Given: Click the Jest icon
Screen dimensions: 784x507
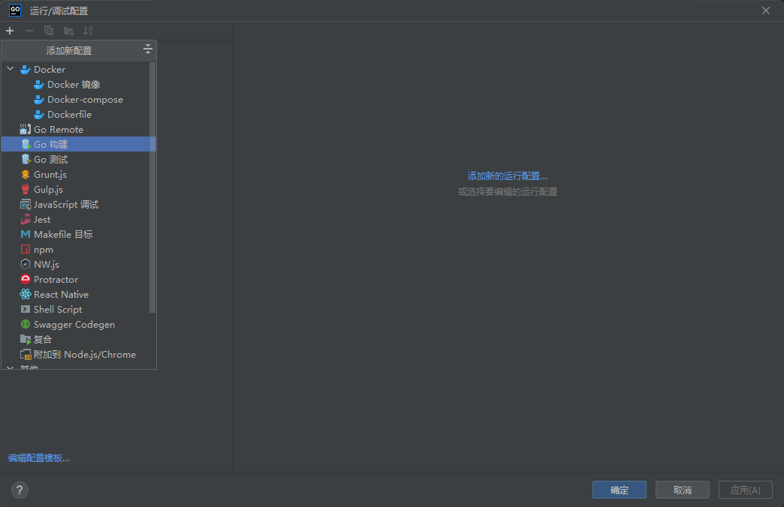Looking at the screenshot, I should (x=26, y=219).
